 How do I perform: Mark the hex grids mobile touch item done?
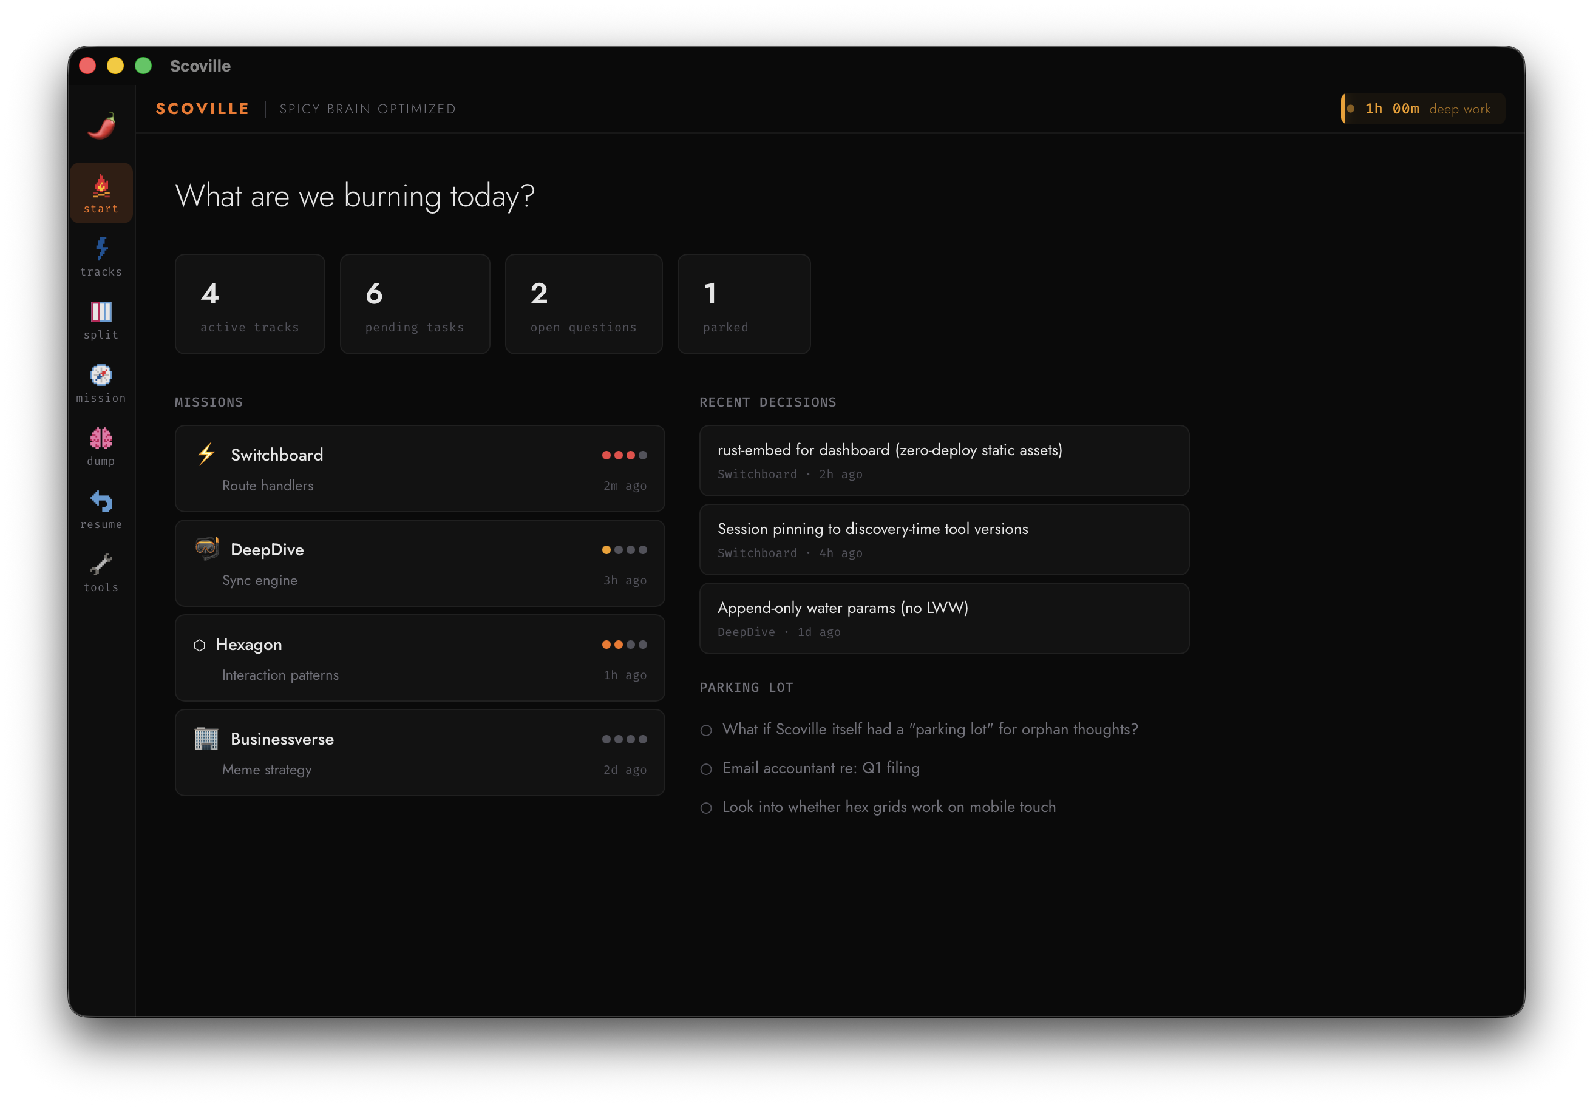click(x=706, y=807)
